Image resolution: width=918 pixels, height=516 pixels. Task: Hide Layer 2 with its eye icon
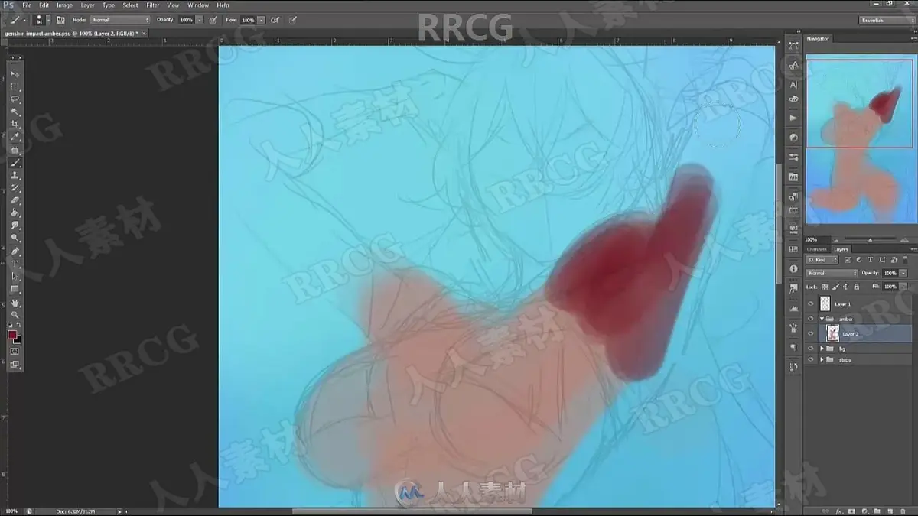pyautogui.click(x=810, y=333)
